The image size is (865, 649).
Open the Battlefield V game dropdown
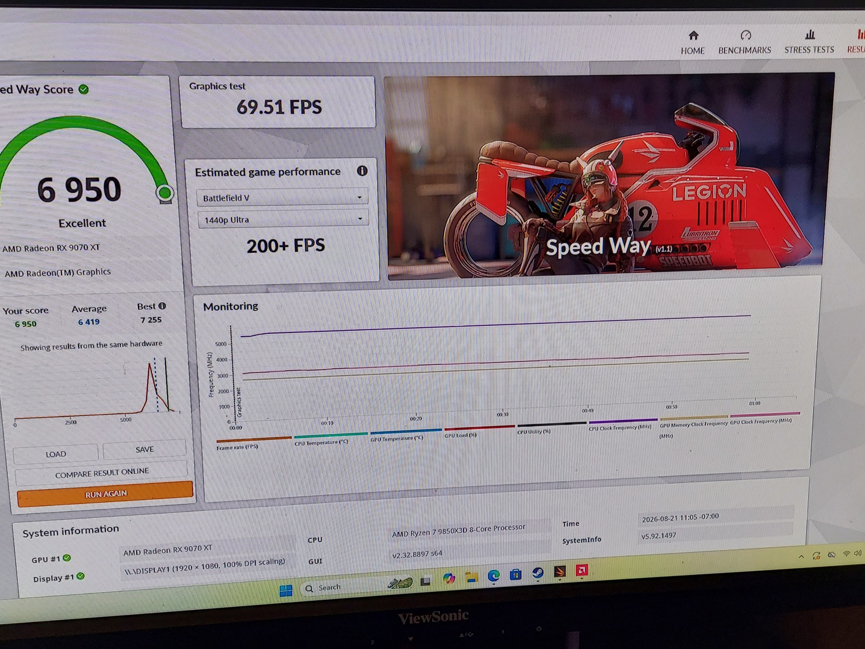point(282,197)
